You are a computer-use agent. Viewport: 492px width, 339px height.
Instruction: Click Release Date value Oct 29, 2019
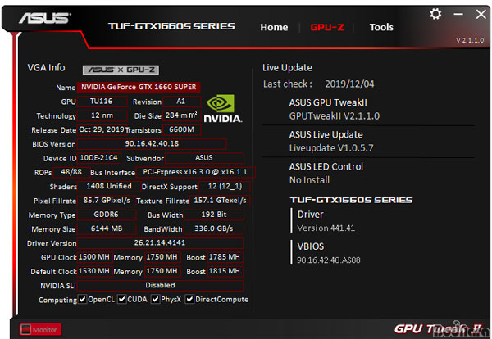click(102, 129)
